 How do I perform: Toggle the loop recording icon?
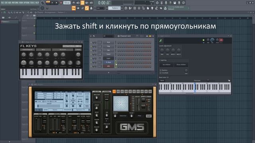[x=91, y=3]
